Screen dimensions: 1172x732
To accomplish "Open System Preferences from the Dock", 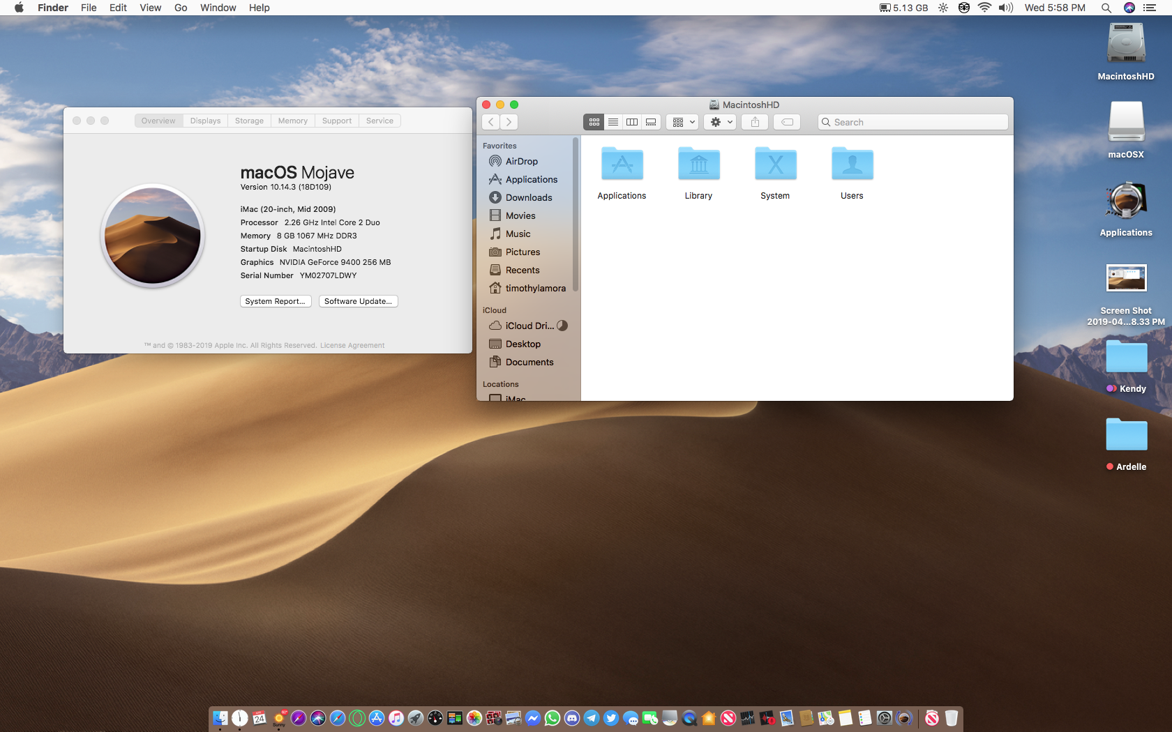I will pos(884,718).
